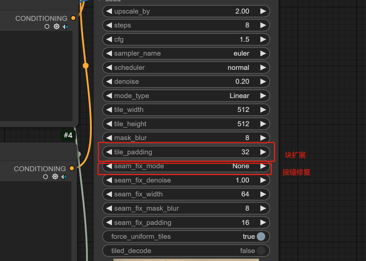Click the reroute dot on orange wire
This screenshot has height=261, width=366.
(86, 66)
